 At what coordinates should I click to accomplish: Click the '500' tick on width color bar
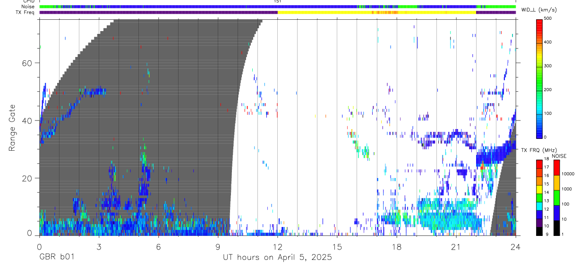click(548, 19)
